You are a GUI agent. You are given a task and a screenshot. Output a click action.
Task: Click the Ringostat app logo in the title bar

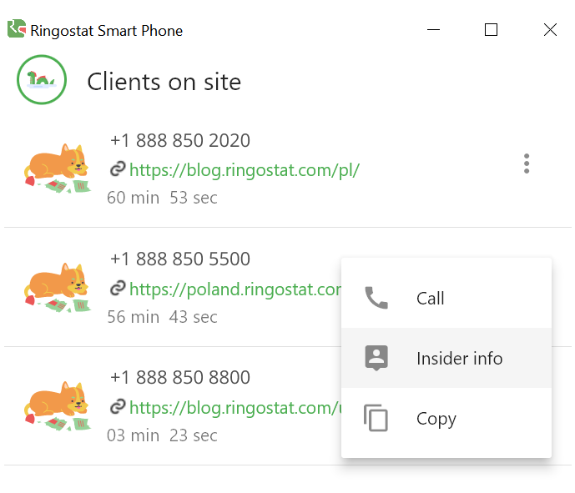click(x=17, y=28)
